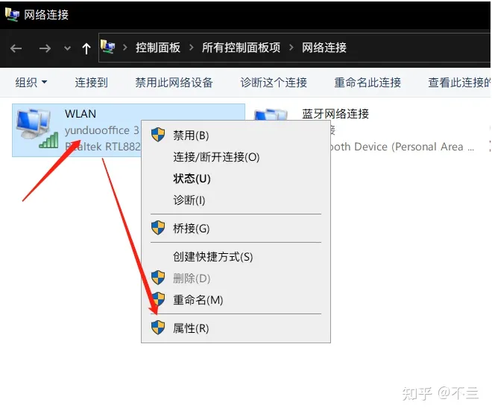This screenshot has width=492, height=414.
Task: Click the shield icon beside 桥接(G)
Action: point(158,228)
